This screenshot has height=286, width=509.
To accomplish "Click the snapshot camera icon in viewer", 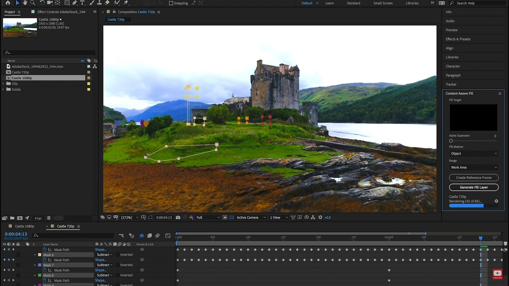I will (178, 217).
